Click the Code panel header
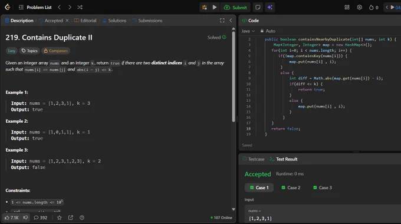Screen dimensions: 401x224 tap(251, 21)
